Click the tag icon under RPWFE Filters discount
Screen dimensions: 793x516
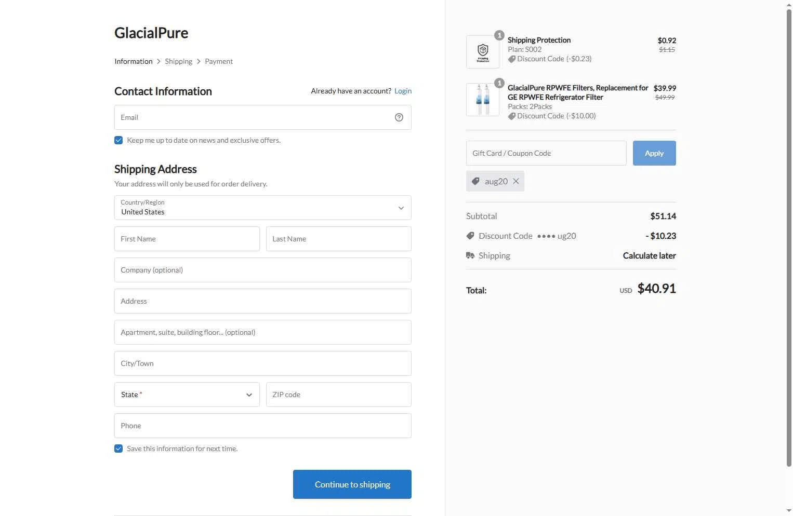pos(512,116)
